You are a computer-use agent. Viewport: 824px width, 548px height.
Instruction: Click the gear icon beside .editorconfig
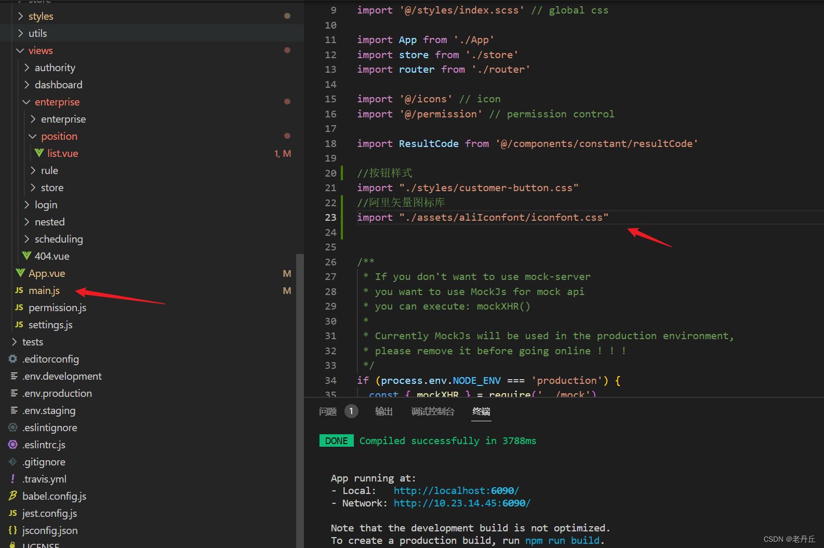(x=13, y=359)
